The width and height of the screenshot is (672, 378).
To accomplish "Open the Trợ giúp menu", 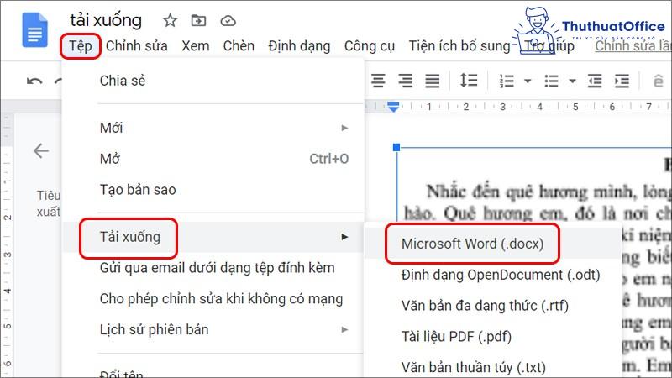I will [549, 46].
